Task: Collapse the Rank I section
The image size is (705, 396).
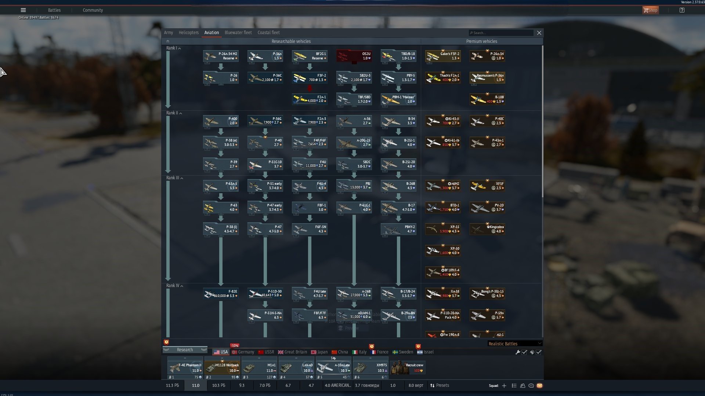Action: (x=173, y=48)
